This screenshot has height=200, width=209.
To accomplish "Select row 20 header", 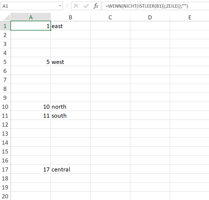I will (x=5, y=196).
